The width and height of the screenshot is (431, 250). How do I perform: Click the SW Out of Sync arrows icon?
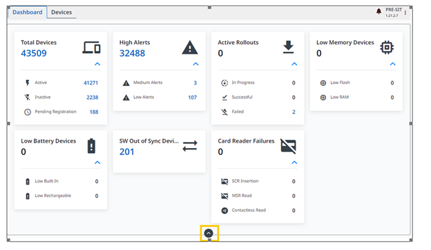pos(190,146)
